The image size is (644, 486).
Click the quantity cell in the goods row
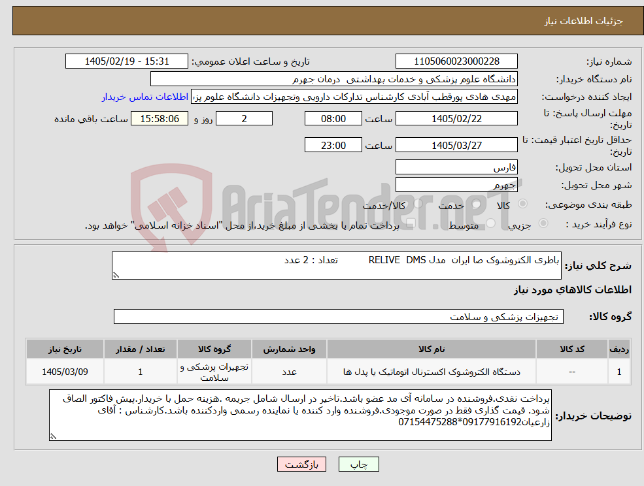point(141,372)
